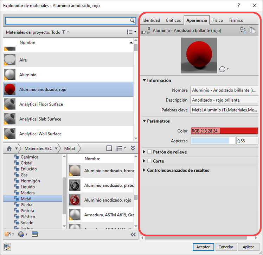Screen dimensions: 263x255
Task: Switch to the Gráficos tab
Action: click(x=173, y=20)
